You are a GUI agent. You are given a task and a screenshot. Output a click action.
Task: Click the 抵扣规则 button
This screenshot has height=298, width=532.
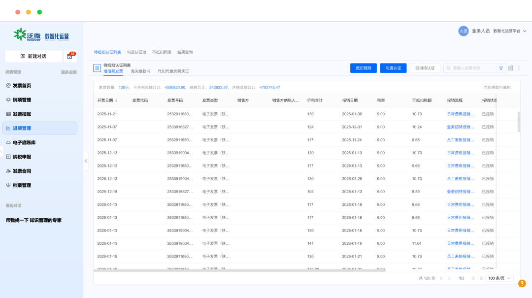pyautogui.click(x=364, y=68)
